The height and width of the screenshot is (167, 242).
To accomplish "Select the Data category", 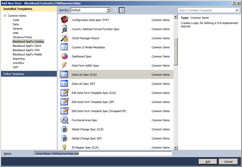I will tap(16, 24).
